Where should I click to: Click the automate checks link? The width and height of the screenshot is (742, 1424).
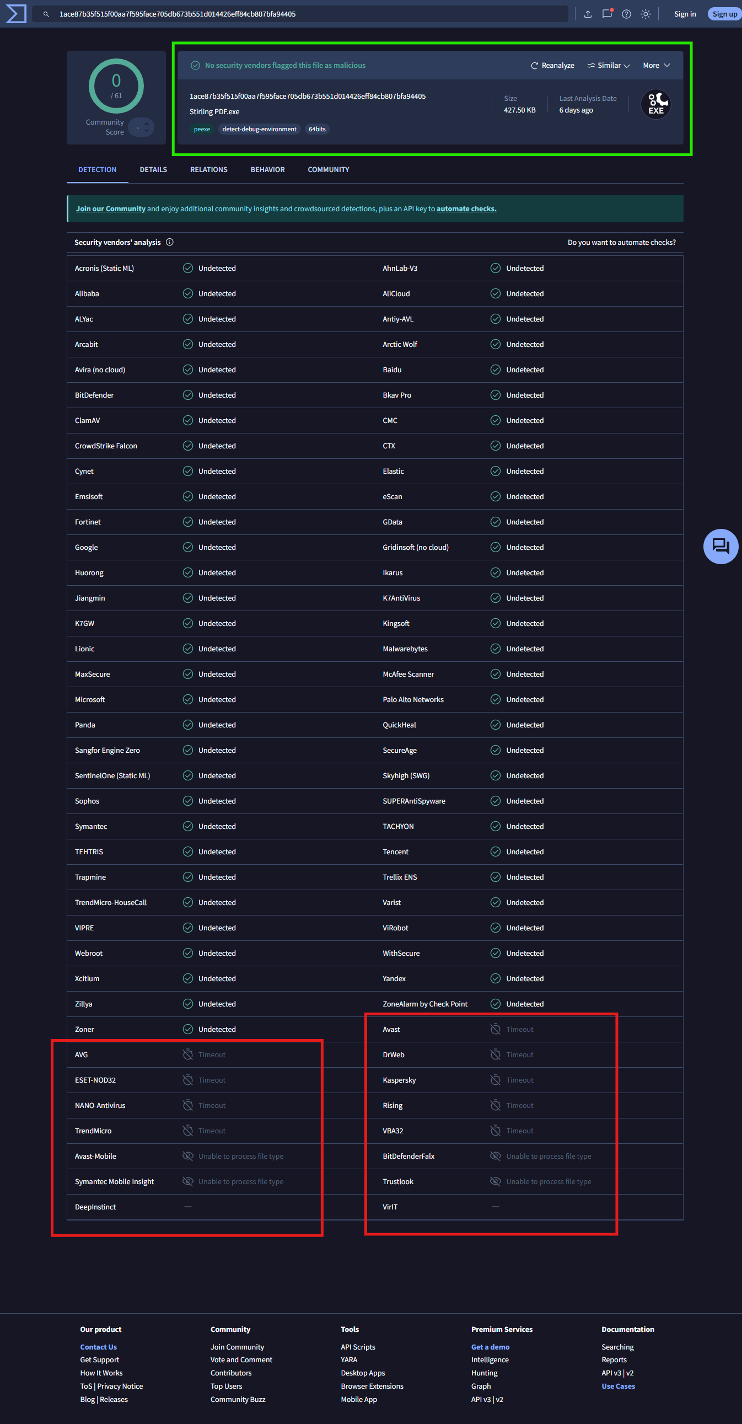click(466, 208)
